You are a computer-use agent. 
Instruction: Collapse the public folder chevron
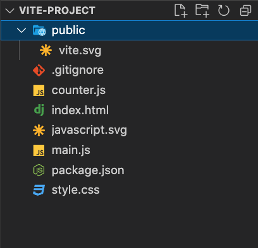(x=21, y=30)
